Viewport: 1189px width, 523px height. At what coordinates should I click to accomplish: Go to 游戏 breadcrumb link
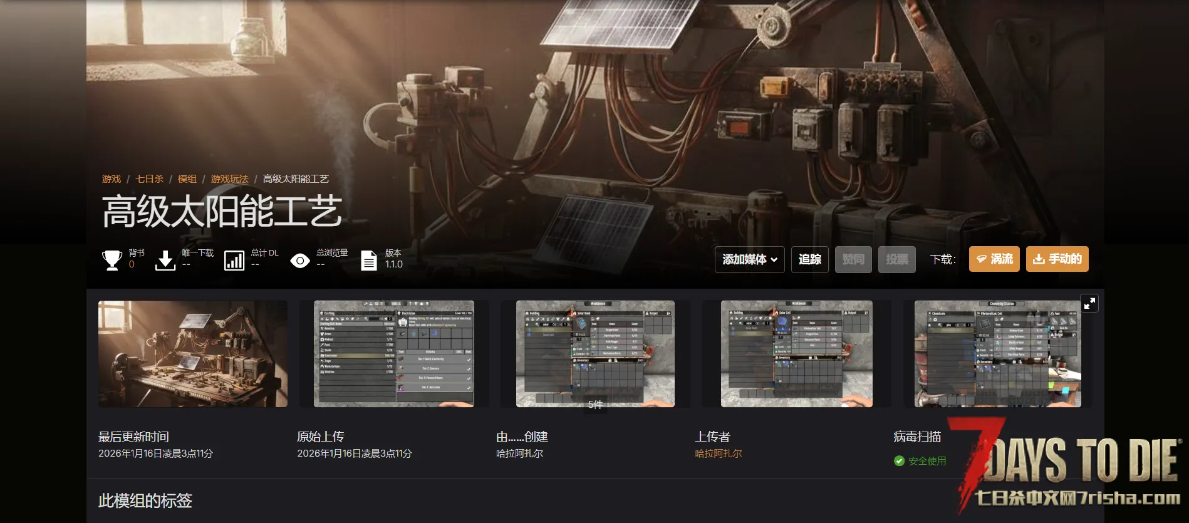(112, 179)
